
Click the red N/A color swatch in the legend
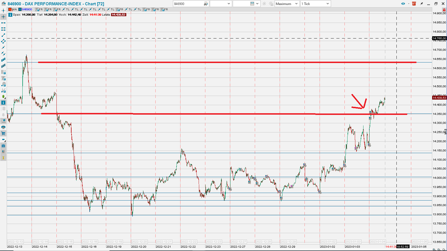[x=10, y=9]
